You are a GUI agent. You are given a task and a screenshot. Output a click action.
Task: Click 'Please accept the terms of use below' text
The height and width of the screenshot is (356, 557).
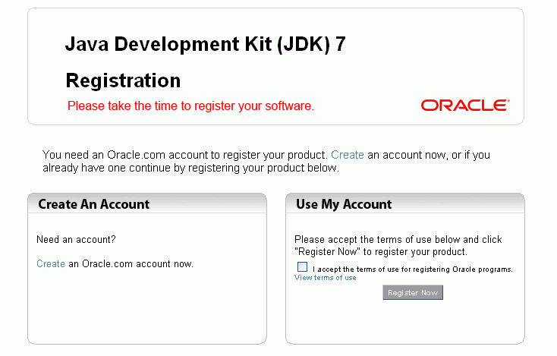[398, 245]
